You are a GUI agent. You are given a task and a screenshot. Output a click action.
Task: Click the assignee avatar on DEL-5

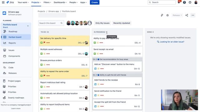tap(86, 54)
